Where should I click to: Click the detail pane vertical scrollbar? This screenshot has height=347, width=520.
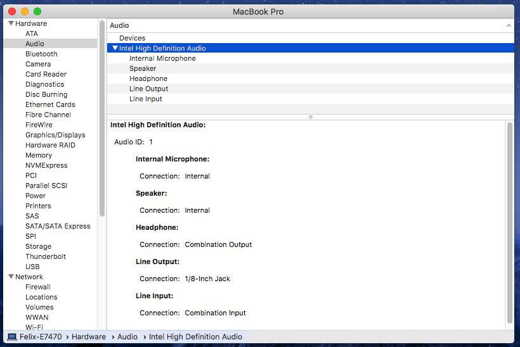(509, 222)
